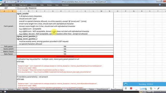Open the Data ribbon tab
This screenshot has width=166, height=93.
(x=42, y=5)
